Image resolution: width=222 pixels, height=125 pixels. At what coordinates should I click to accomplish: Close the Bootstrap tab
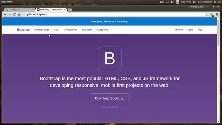[65, 9]
